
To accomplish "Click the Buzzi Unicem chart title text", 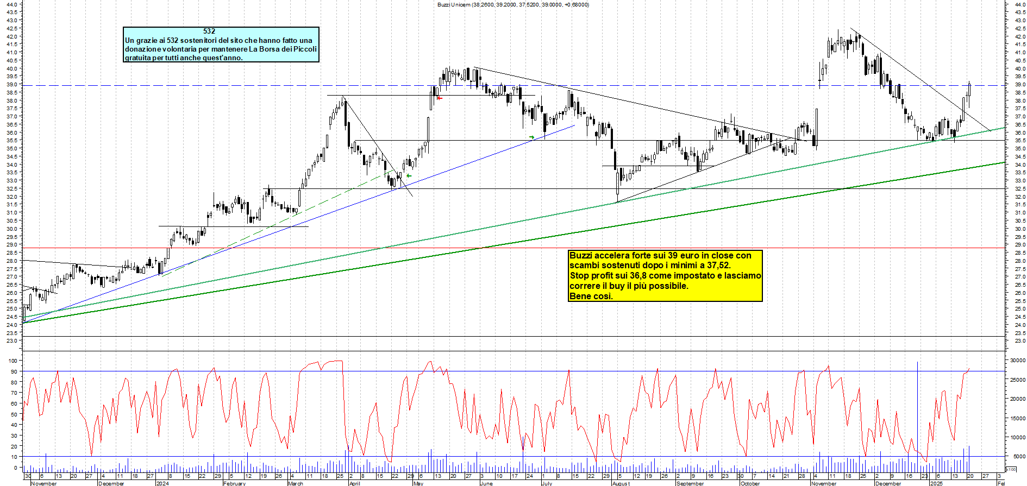I will pyautogui.click(x=513, y=4).
